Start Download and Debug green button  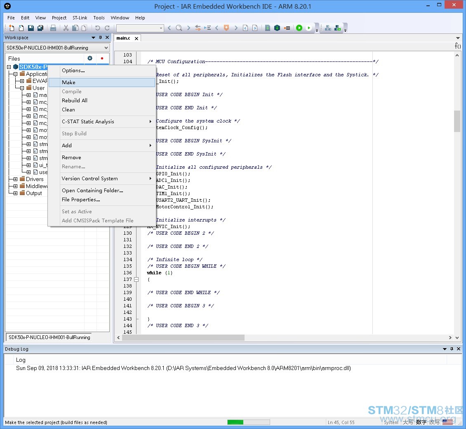(299, 28)
